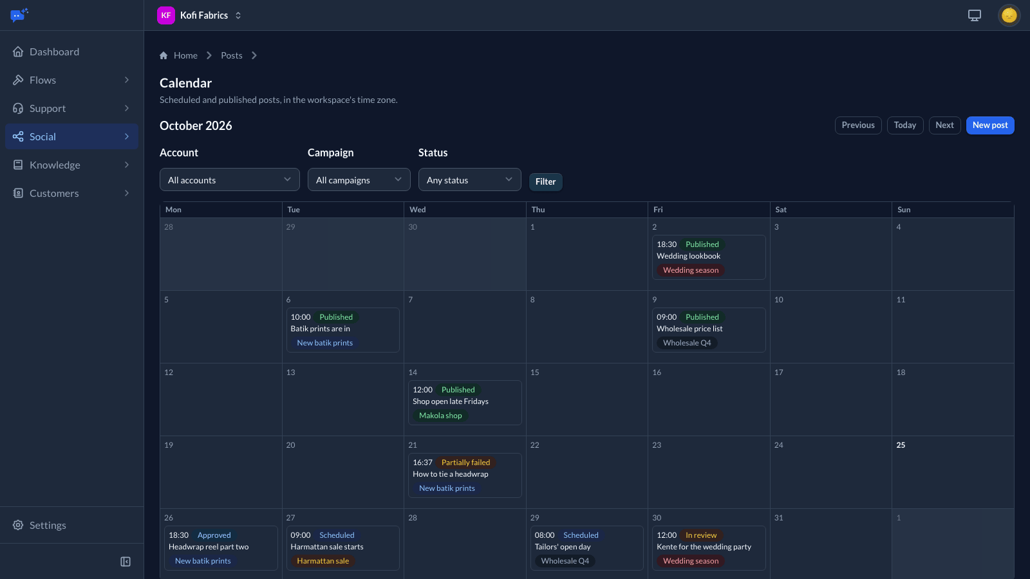Click the Posts breadcrumb link
The width and height of the screenshot is (1030, 579).
click(x=232, y=55)
